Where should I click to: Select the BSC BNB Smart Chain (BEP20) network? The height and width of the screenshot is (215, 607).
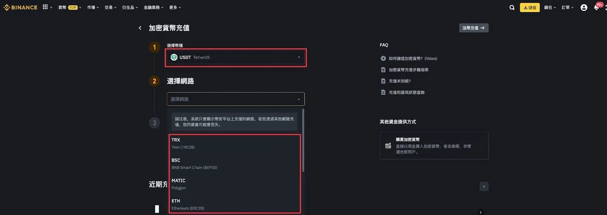(x=235, y=164)
